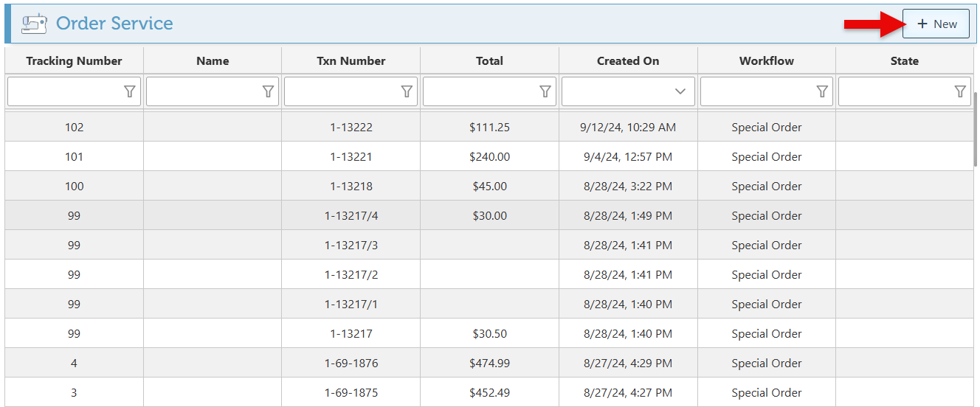
Task: Open the Name column filter icon
Action: [x=269, y=91]
